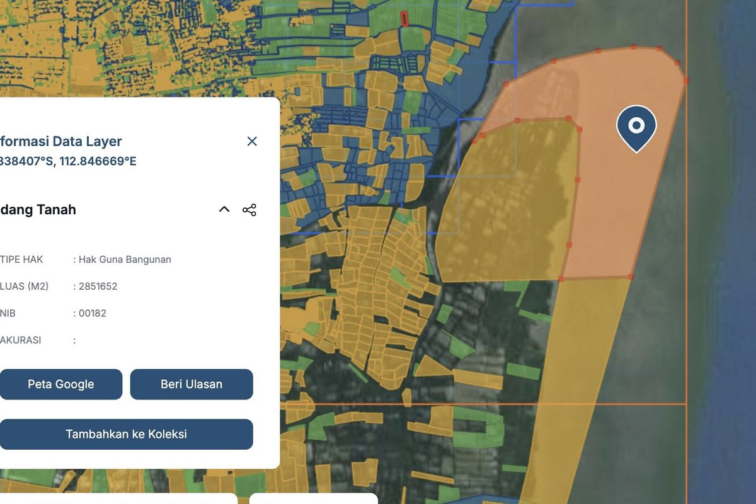Click the rightmost vertex handle of the orange polygon

click(685, 81)
